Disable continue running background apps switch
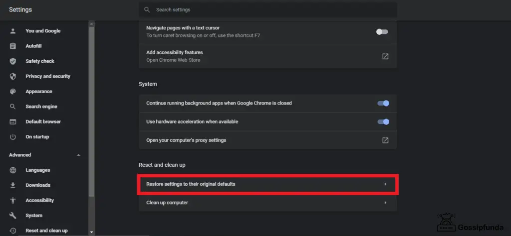 click(383, 104)
